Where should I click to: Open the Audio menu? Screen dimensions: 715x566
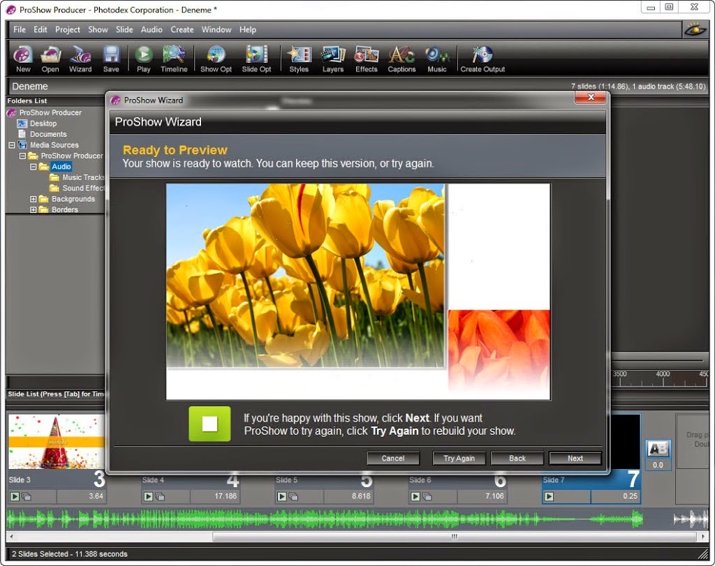tap(152, 29)
